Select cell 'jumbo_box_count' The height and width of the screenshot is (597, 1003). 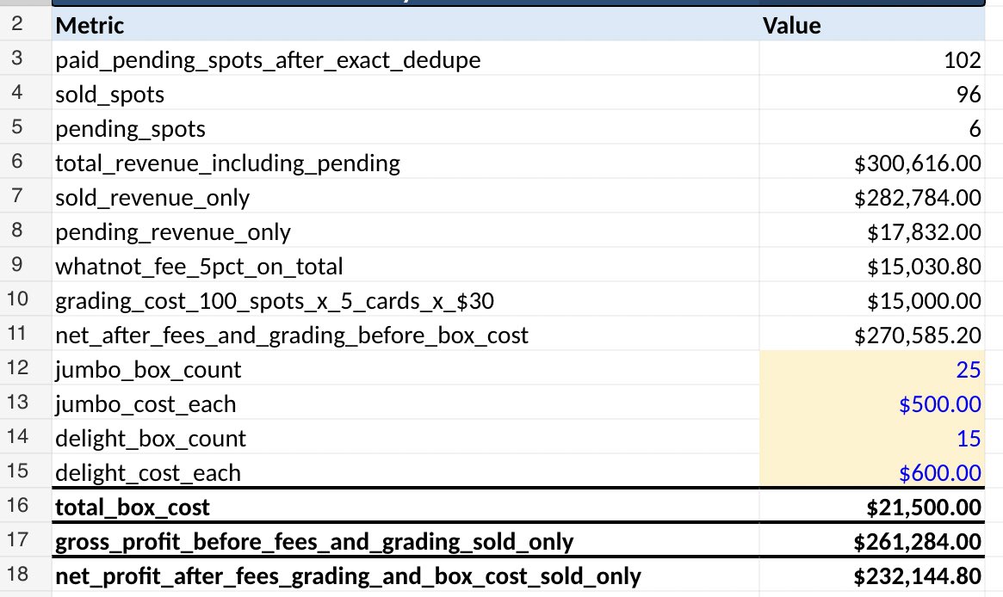406,369
